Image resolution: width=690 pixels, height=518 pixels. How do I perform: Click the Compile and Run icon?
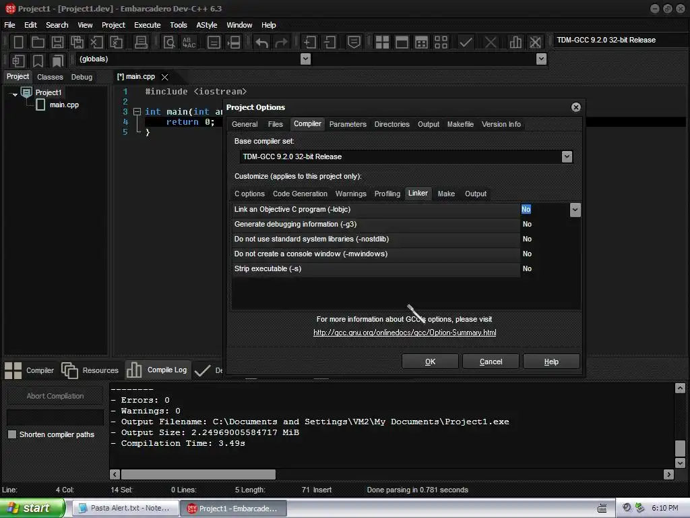[421, 42]
